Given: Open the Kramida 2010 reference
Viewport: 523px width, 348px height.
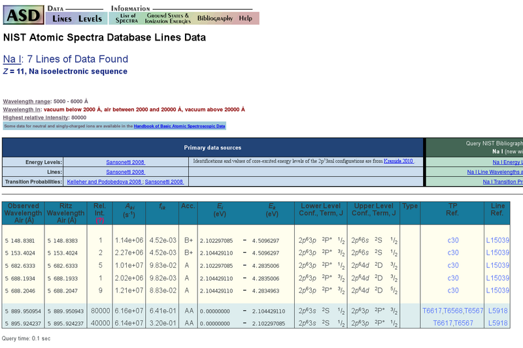Looking at the screenshot, I should point(399,161).
